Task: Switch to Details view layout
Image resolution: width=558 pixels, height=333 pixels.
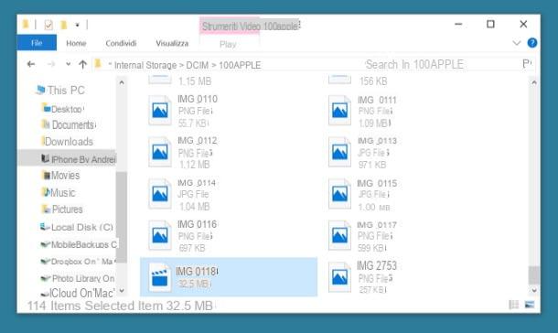Action: click(513, 305)
